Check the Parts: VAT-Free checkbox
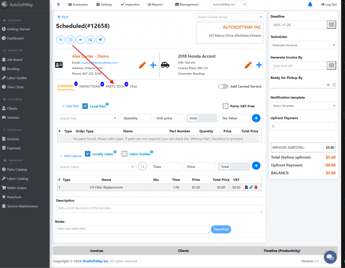The width and height of the screenshot is (345, 268). coord(226,106)
